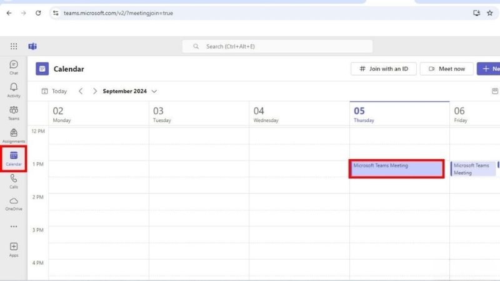Go back in browser history
Viewport: 500px width, 281px height.
tap(9, 13)
